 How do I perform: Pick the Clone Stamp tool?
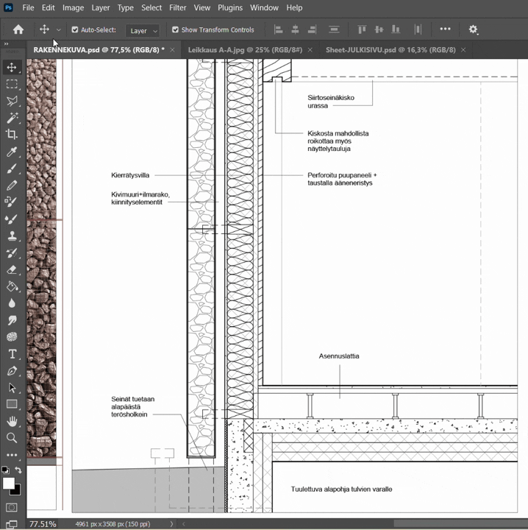pos(12,236)
